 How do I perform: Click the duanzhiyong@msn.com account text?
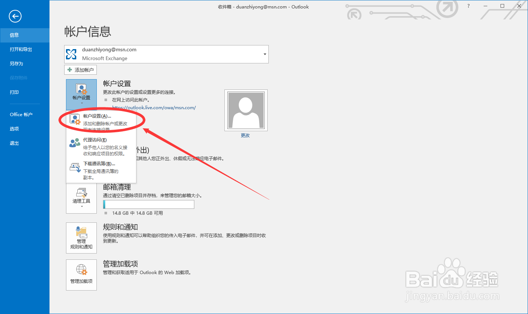click(109, 50)
